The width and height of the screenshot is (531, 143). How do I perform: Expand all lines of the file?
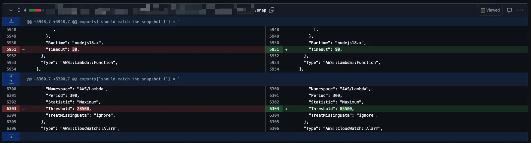pyautogui.click(x=19, y=10)
